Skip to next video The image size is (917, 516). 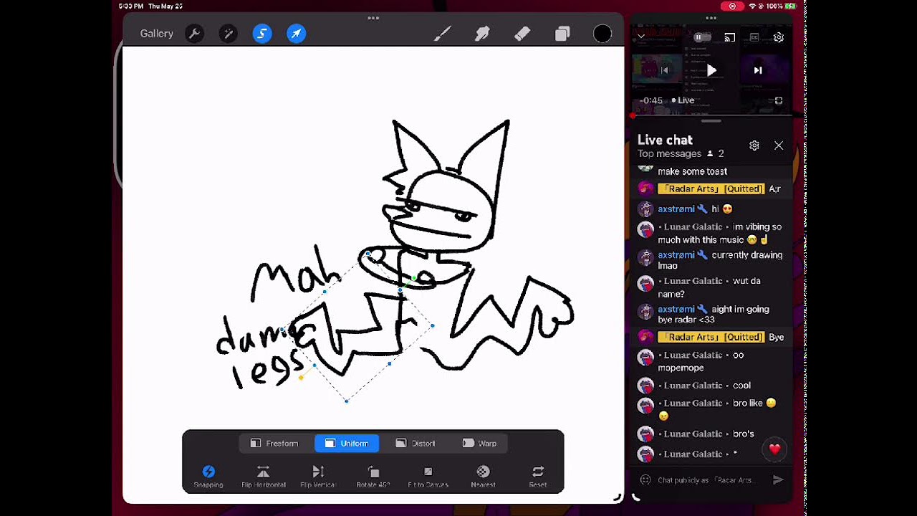(758, 70)
